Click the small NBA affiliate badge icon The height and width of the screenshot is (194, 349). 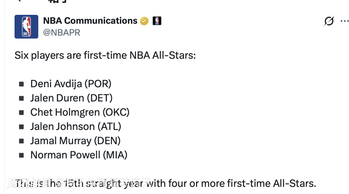coord(157,21)
